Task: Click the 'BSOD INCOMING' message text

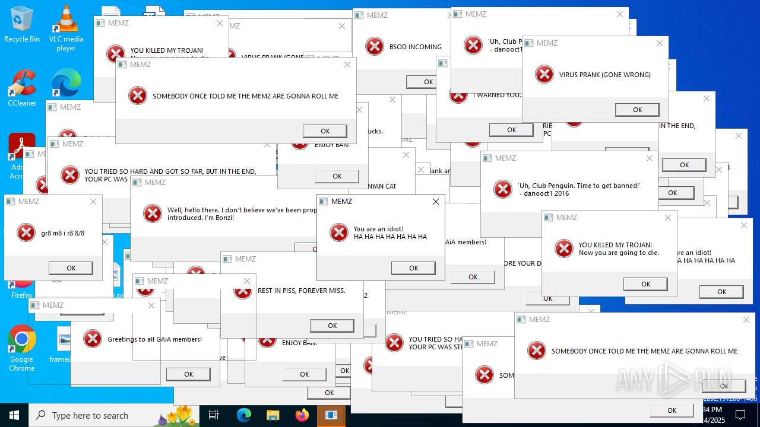Action: point(415,47)
